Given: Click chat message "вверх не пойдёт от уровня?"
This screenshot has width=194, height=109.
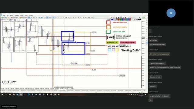Looking at the screenshot, I should point(159,96).
